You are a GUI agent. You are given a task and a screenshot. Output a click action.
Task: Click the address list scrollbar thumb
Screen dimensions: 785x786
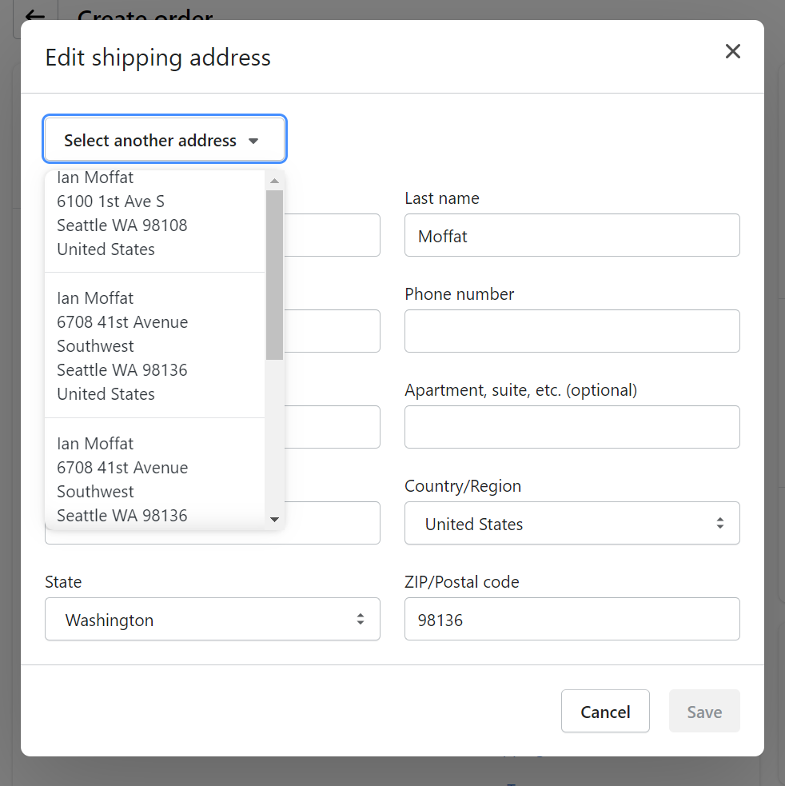pyautogui.click(x=274, y=272)
